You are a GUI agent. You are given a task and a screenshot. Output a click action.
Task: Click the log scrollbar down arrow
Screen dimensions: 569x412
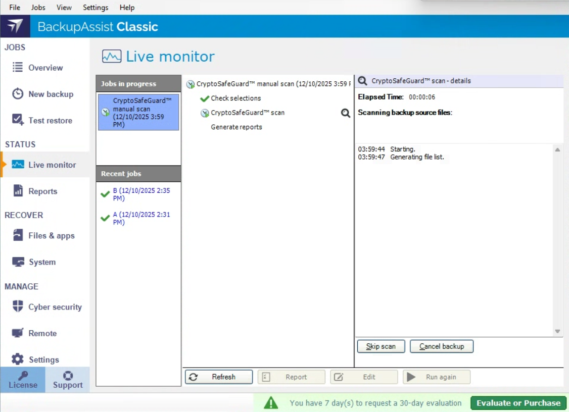(x=557, y=331)
